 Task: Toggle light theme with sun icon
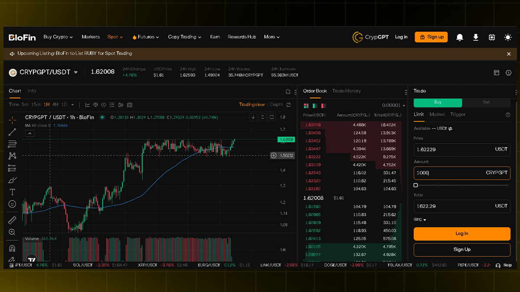pyautogui.click(x=508, y=37)
